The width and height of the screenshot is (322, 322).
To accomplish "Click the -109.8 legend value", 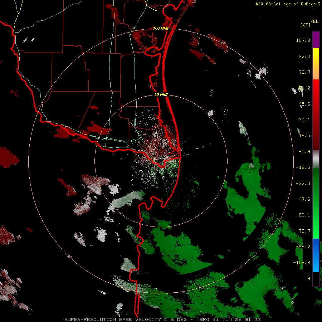I will coord(302,263).
